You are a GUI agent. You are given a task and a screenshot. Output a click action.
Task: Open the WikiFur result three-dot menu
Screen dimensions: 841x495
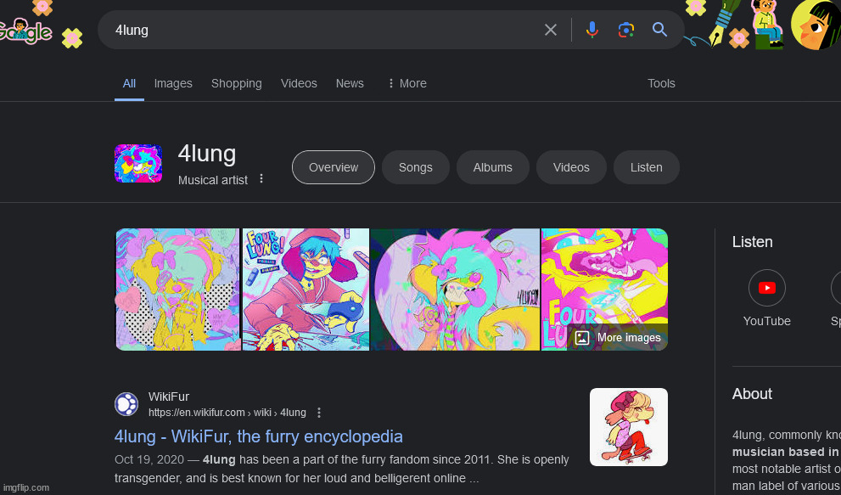click(319, 413)
